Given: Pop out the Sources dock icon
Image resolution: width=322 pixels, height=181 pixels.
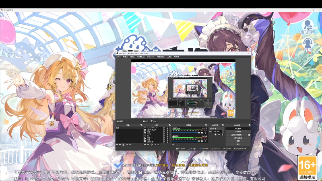Looking at the screenshot, I should point(169,125).
